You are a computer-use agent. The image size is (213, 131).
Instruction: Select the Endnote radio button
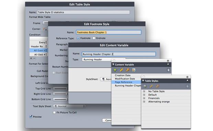(x=94, y=38)
